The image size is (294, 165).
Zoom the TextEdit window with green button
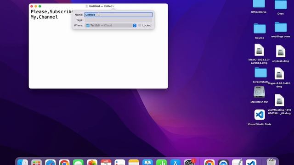(40, 6)
